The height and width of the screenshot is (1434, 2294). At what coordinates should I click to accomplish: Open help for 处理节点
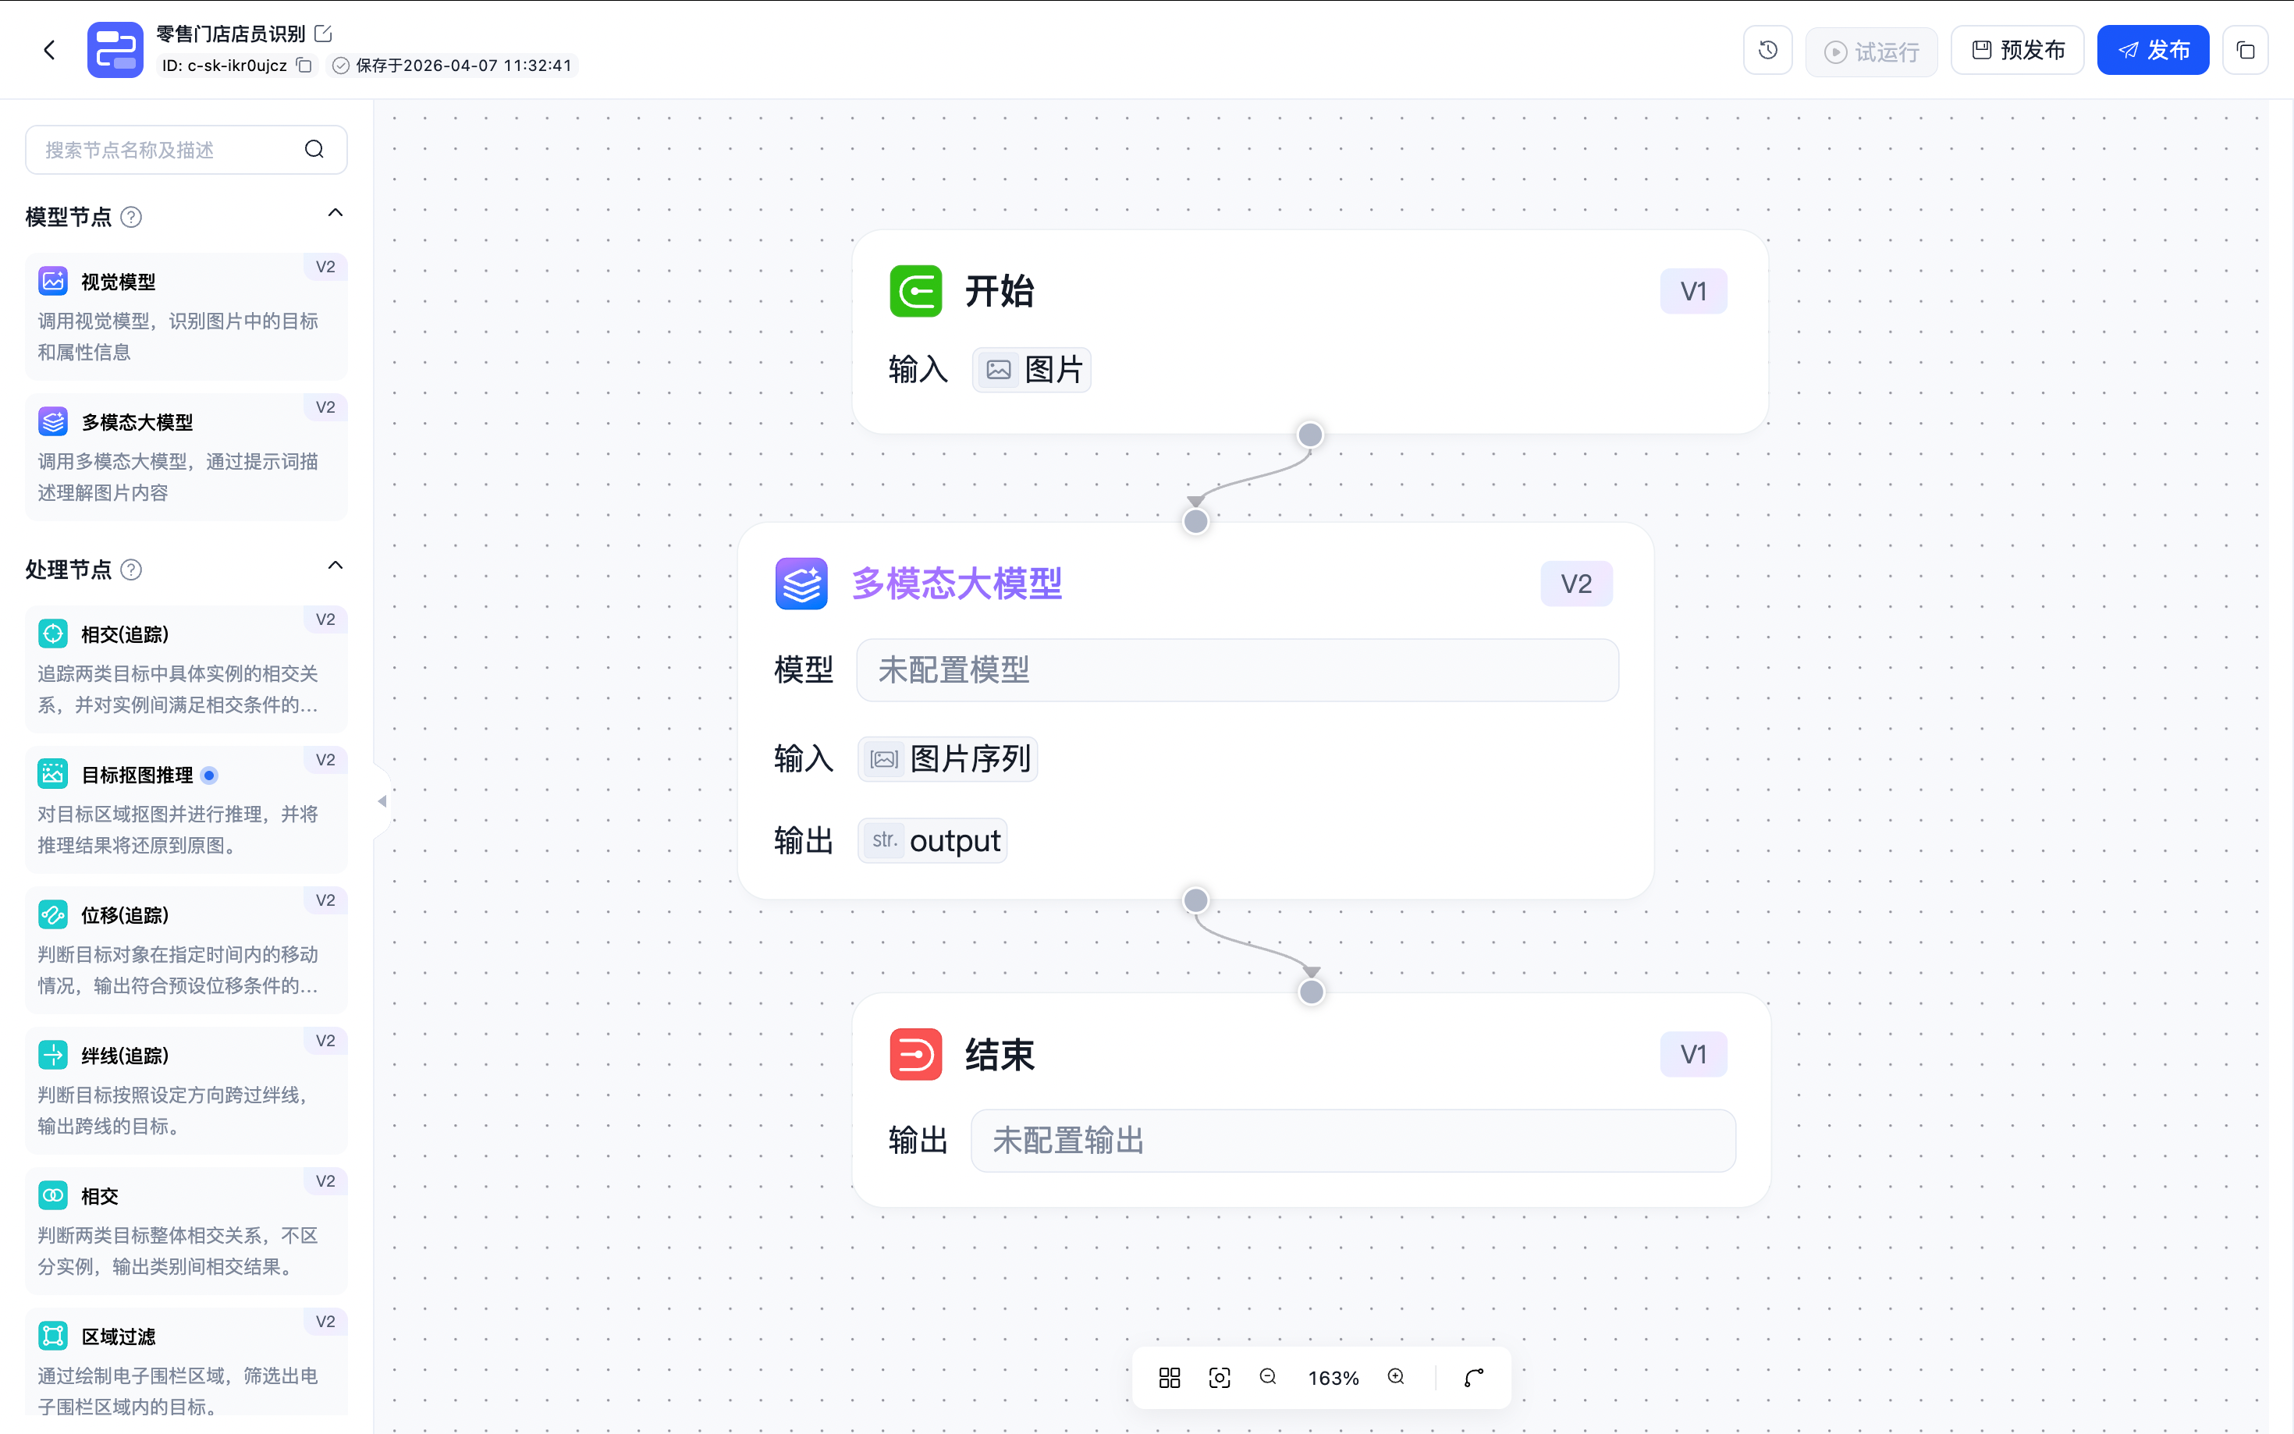(132, 570)
